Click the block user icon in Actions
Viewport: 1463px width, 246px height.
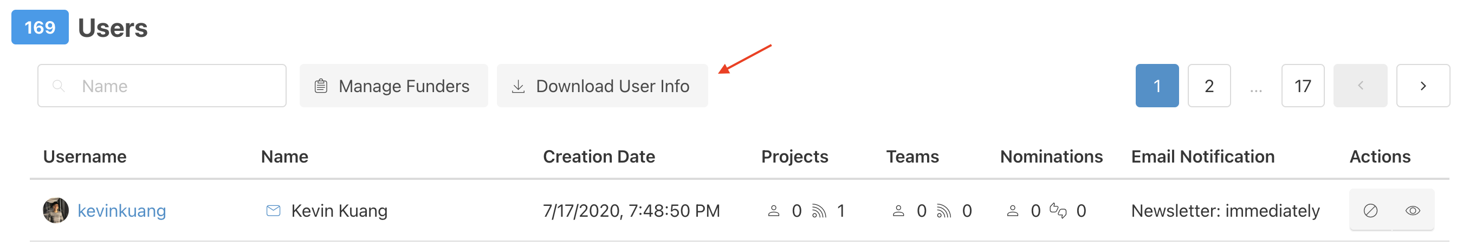click(x=1370, y=211)
